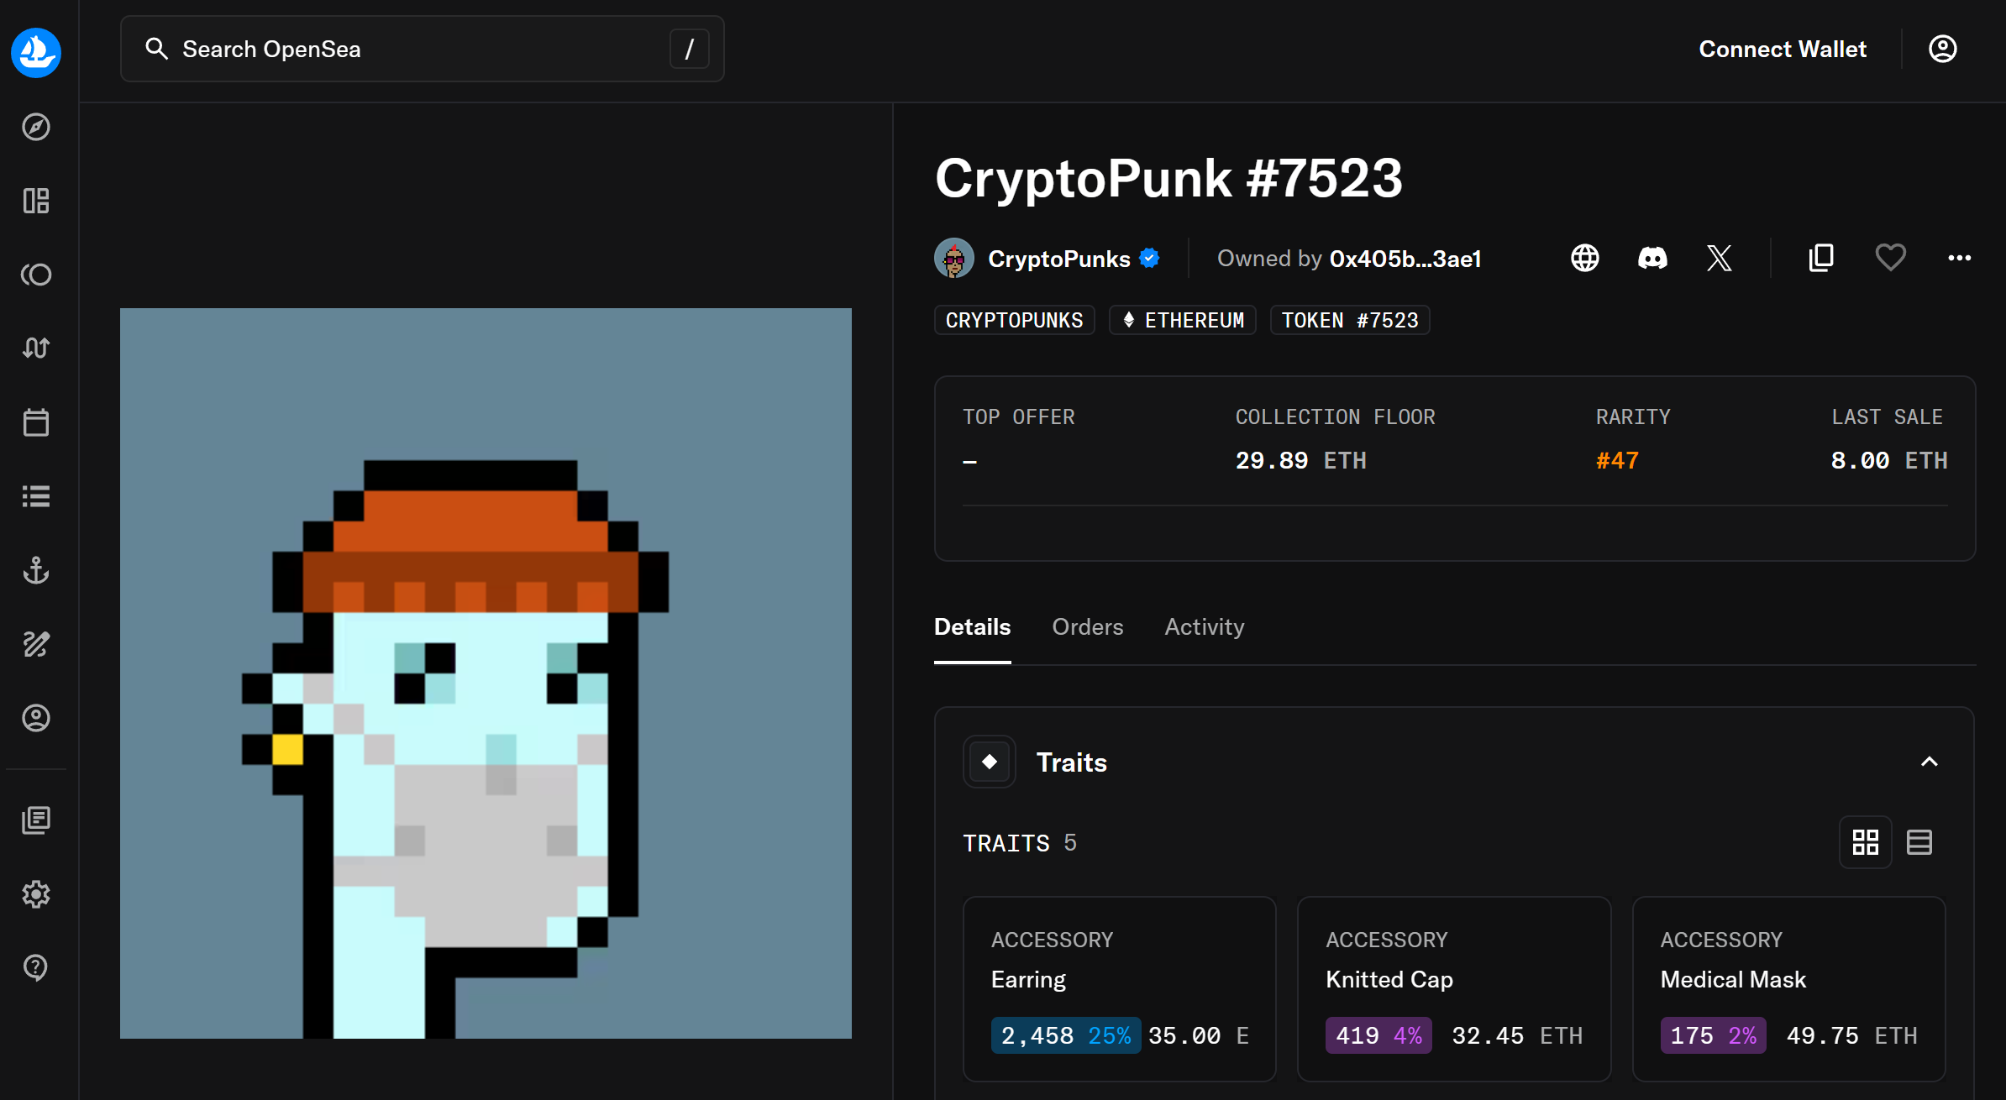Open the Explore compass in the sidebar
Viewport: 2006px width, 1100px height.
click(x=36, y=127)
